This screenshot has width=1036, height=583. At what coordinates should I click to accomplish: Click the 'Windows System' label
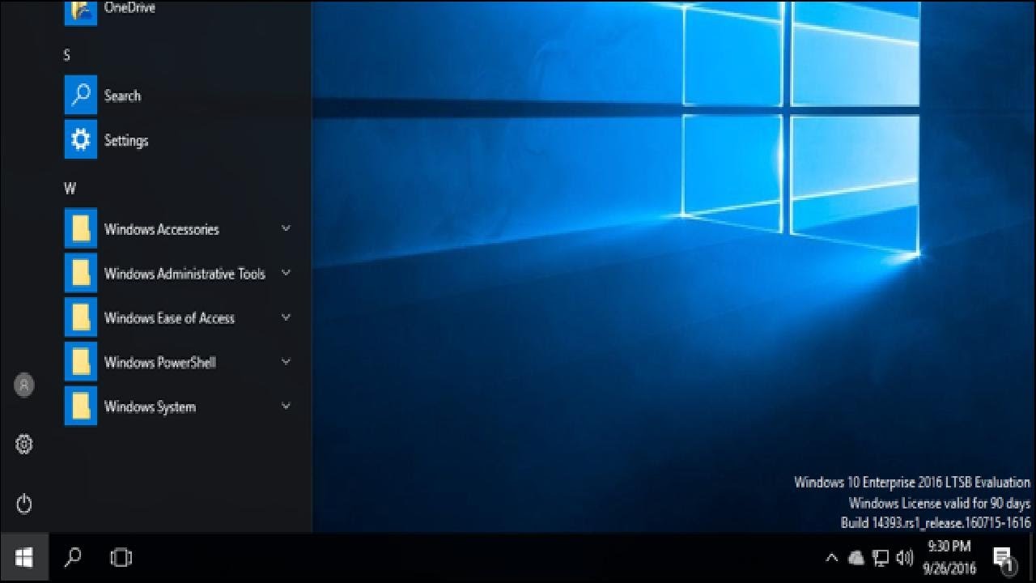pos(150,407)
